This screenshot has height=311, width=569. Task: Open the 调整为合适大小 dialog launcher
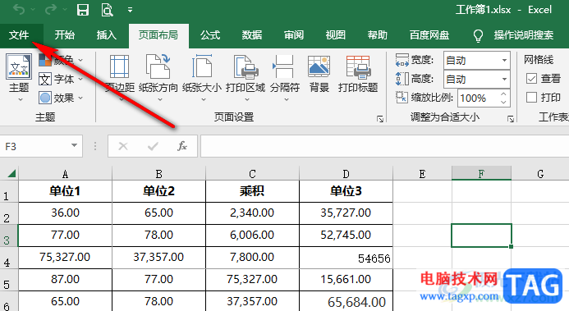511,119
